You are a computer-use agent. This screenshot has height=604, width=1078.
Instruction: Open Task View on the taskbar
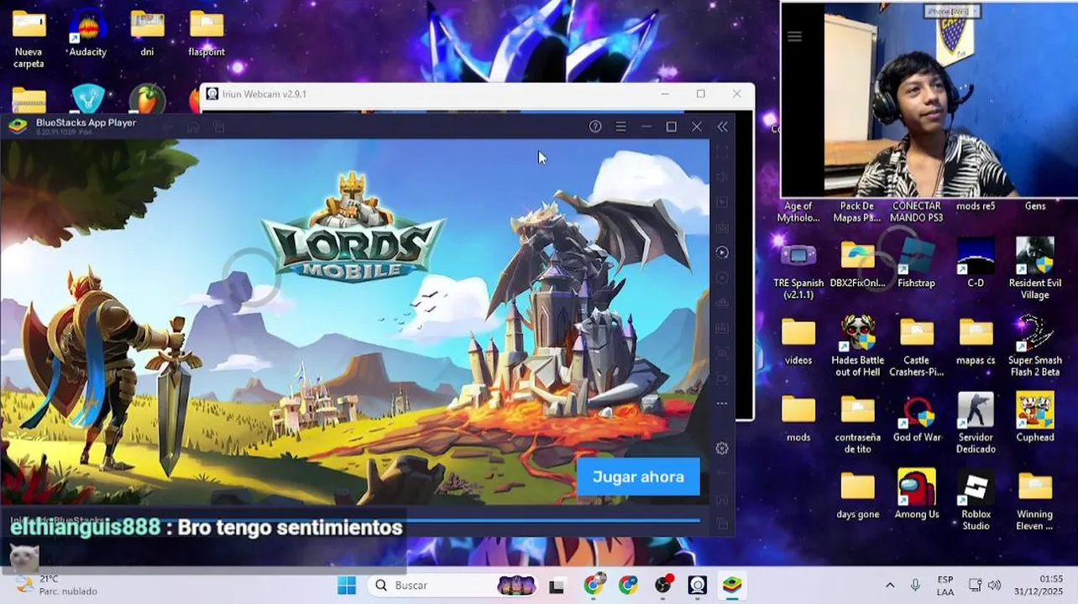click(x=557, y=586)
